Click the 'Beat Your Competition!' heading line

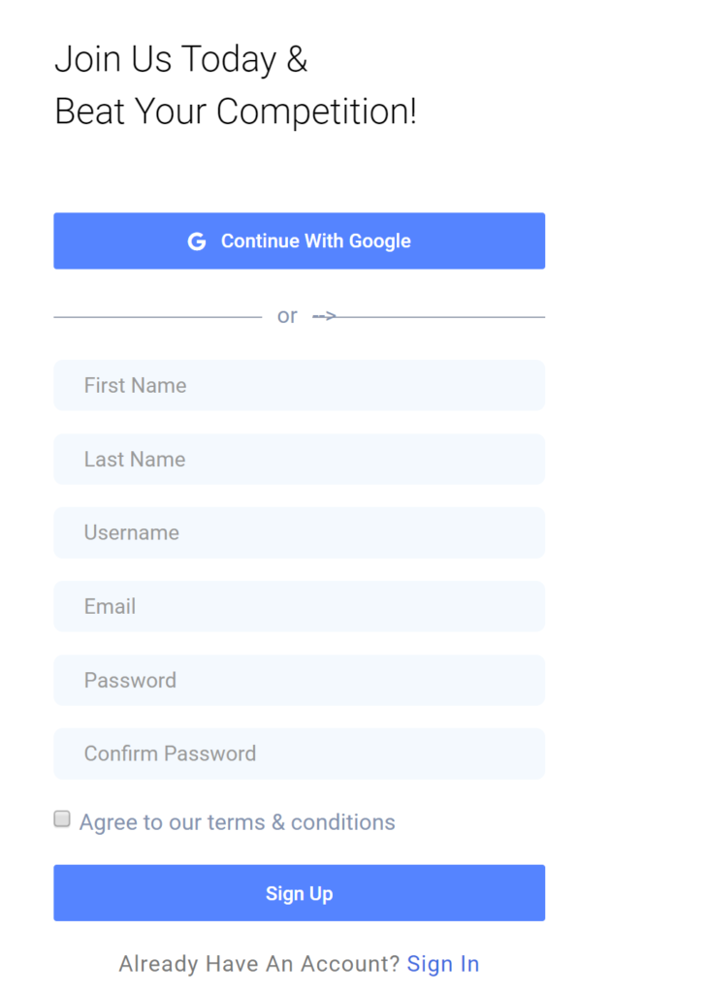(x=236, y=112)
